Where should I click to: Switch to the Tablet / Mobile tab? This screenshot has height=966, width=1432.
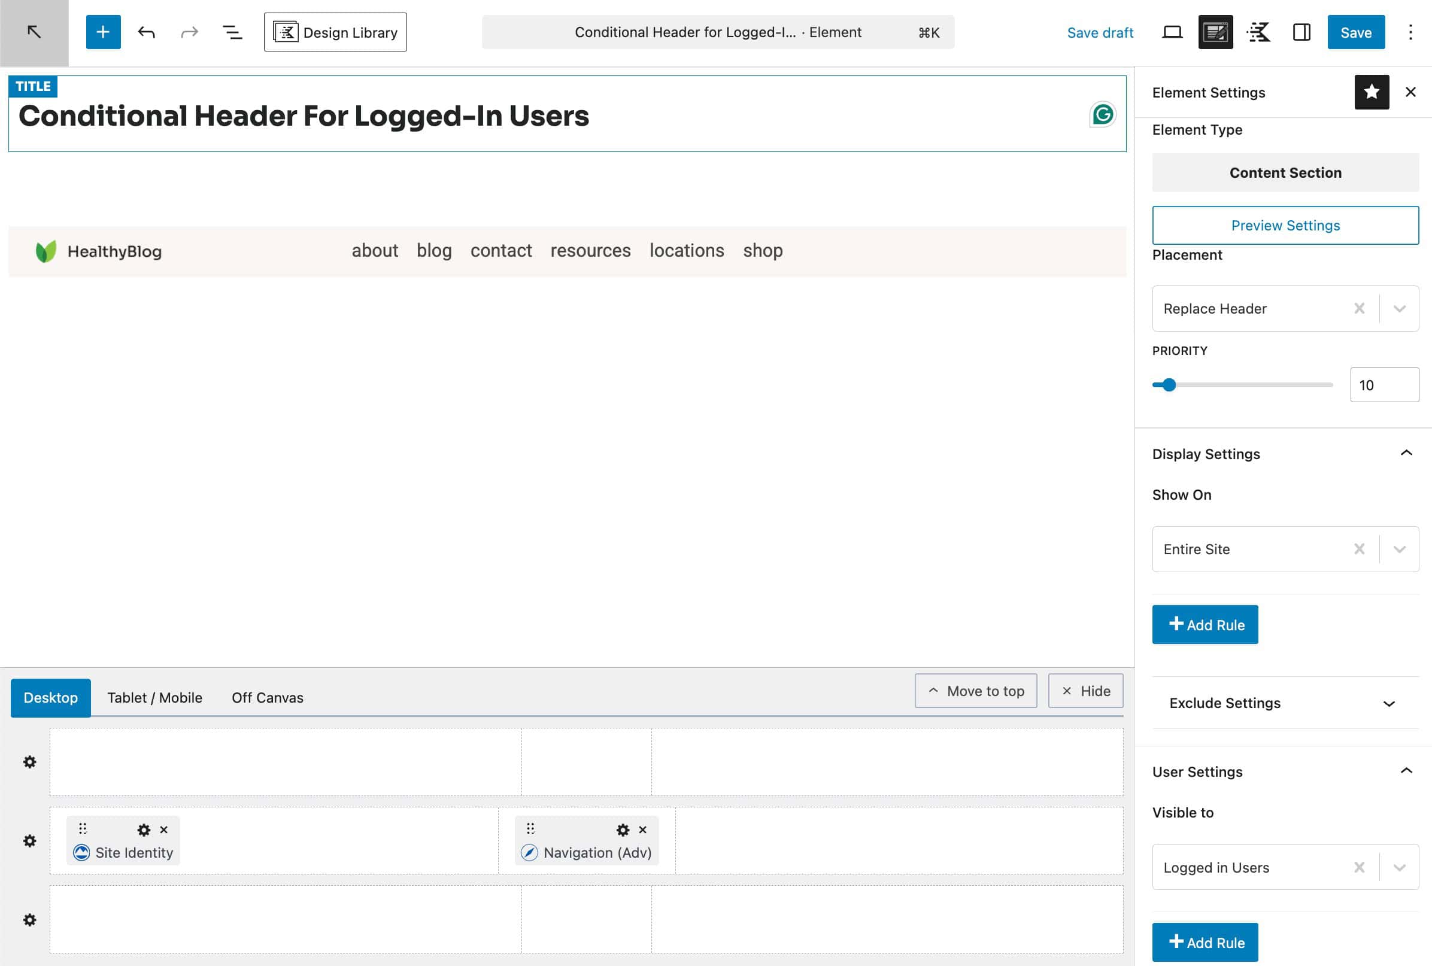[154, 697]
